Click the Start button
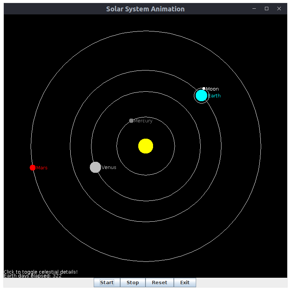291x291 pixels. click(x=107, y=282)
